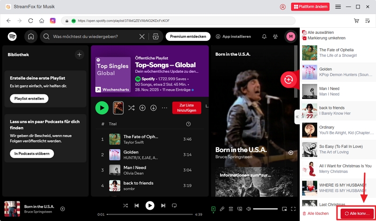
Task: Click the Bruce Springsteen artist link in the player bar
Action: [x=38, y=212]
